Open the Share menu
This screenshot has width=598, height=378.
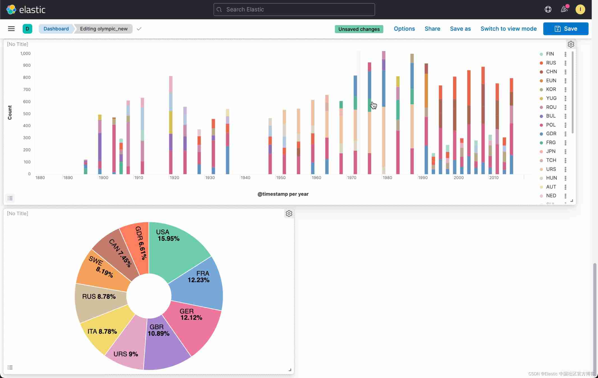(432, 29)
